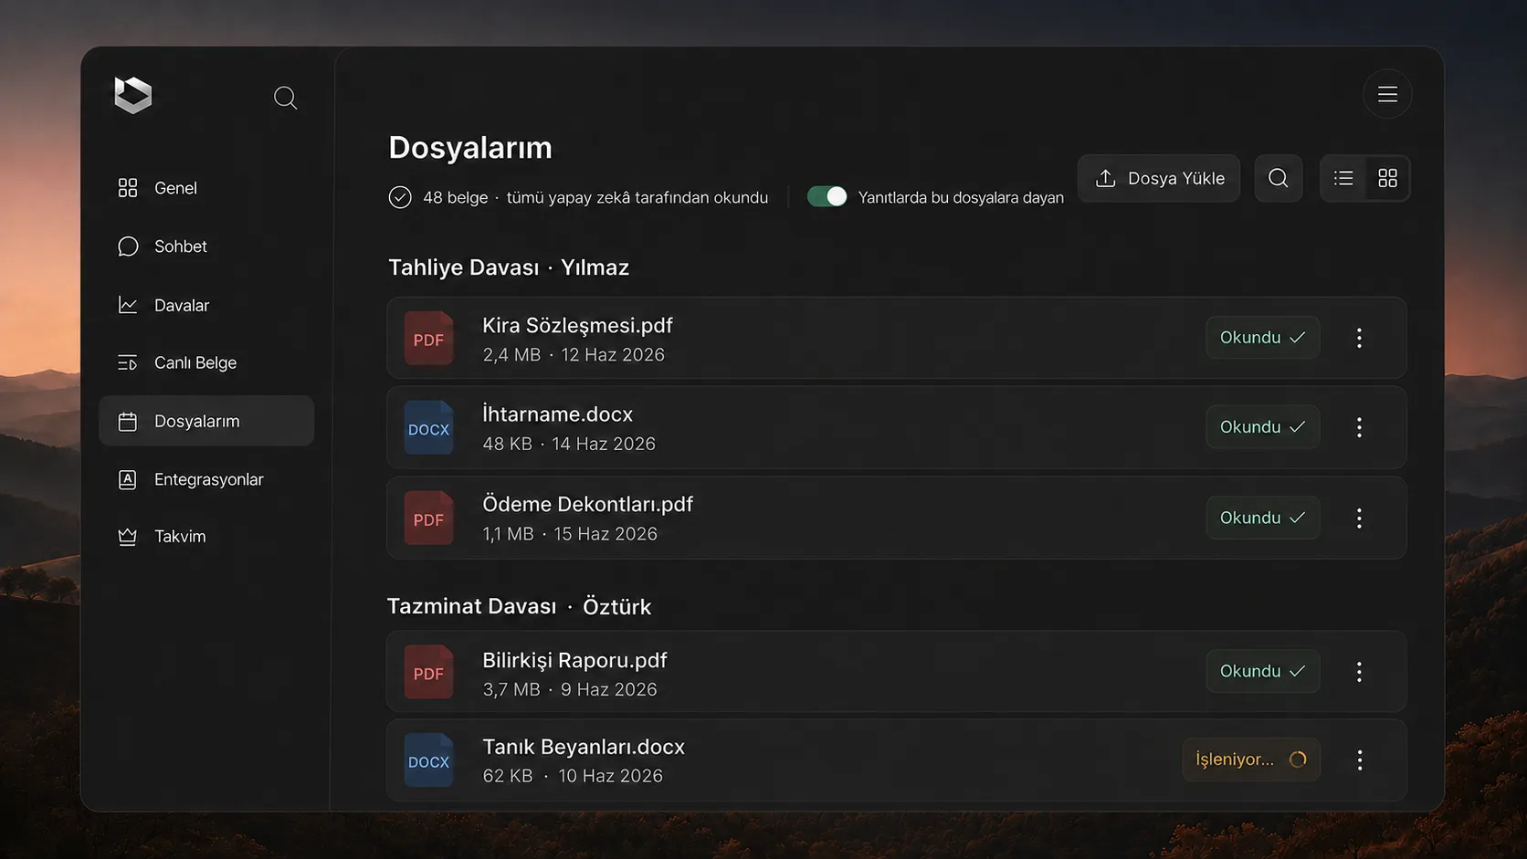Switch to grid view layout
The width and height of the screenshot is (1527, 859).
click(x=1387, y=178)
